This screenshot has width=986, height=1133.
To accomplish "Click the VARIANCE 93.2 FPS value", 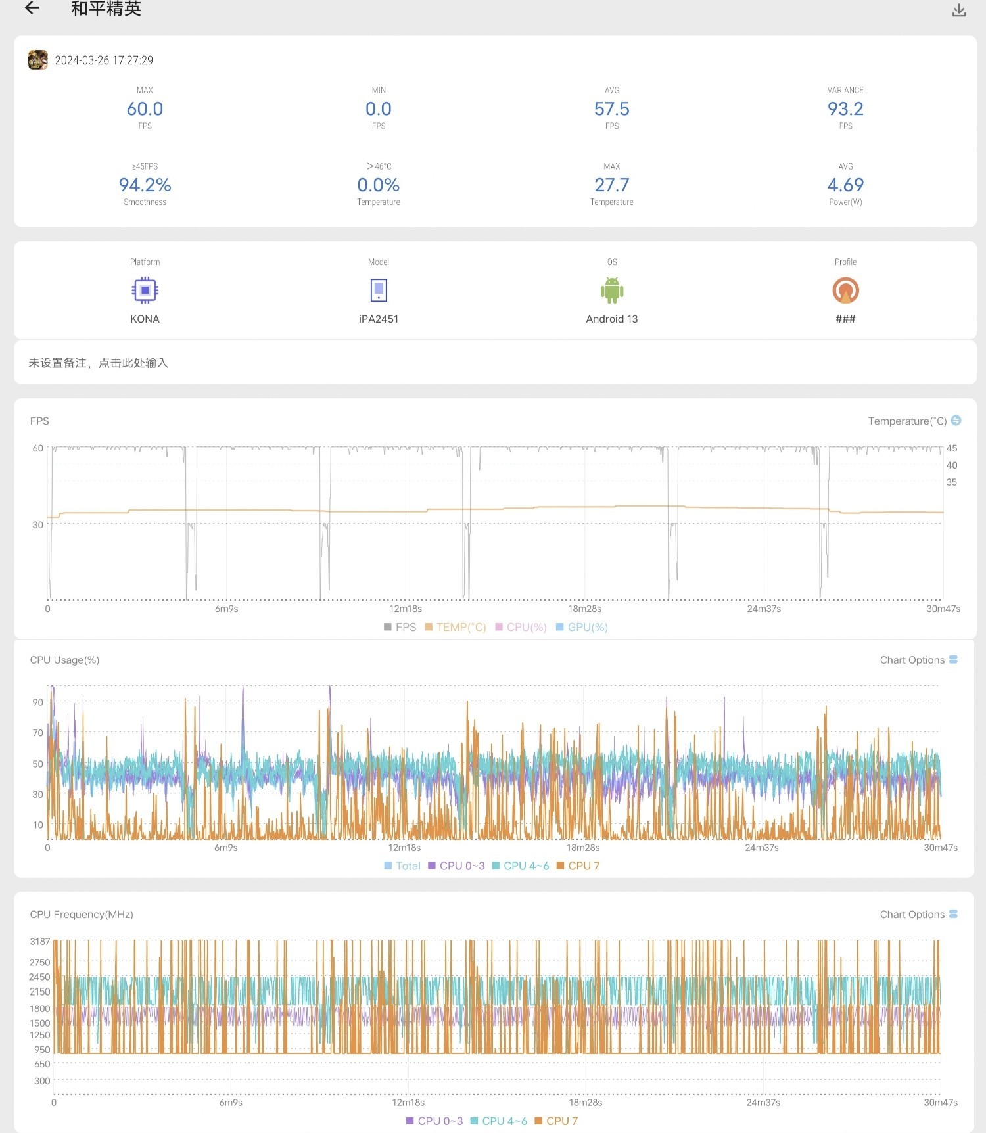I will [845, 108].
